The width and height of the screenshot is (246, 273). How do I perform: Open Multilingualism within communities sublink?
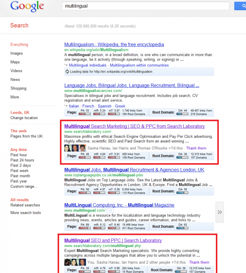[140, 65]
